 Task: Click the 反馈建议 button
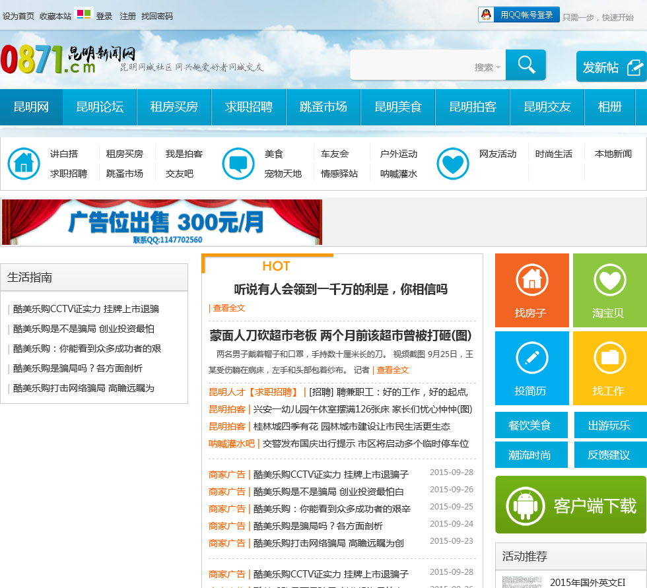[x=610, y=455]
